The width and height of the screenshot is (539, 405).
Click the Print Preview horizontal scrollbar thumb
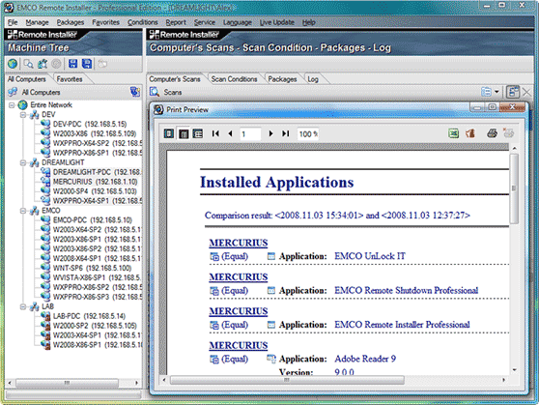tap(287, 380)
